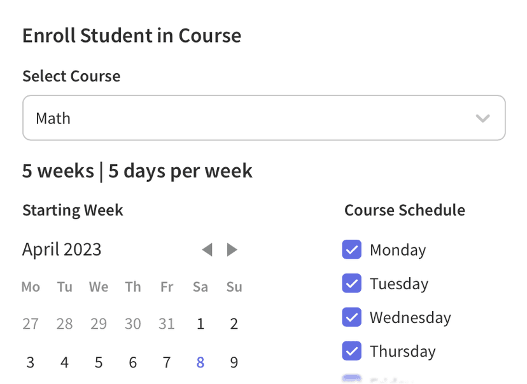This screenshot has width=527, height=384.
Task: Click date 9 in the calendar
Action: click(234, 362)
